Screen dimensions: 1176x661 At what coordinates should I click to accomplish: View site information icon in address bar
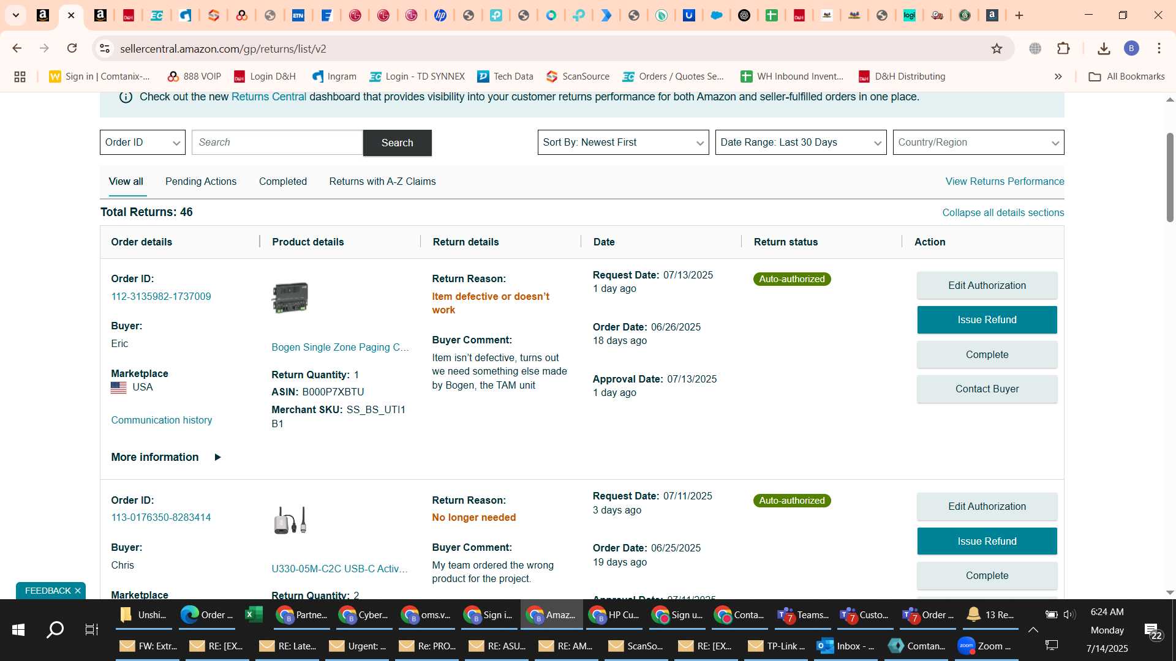pos(105,48)
